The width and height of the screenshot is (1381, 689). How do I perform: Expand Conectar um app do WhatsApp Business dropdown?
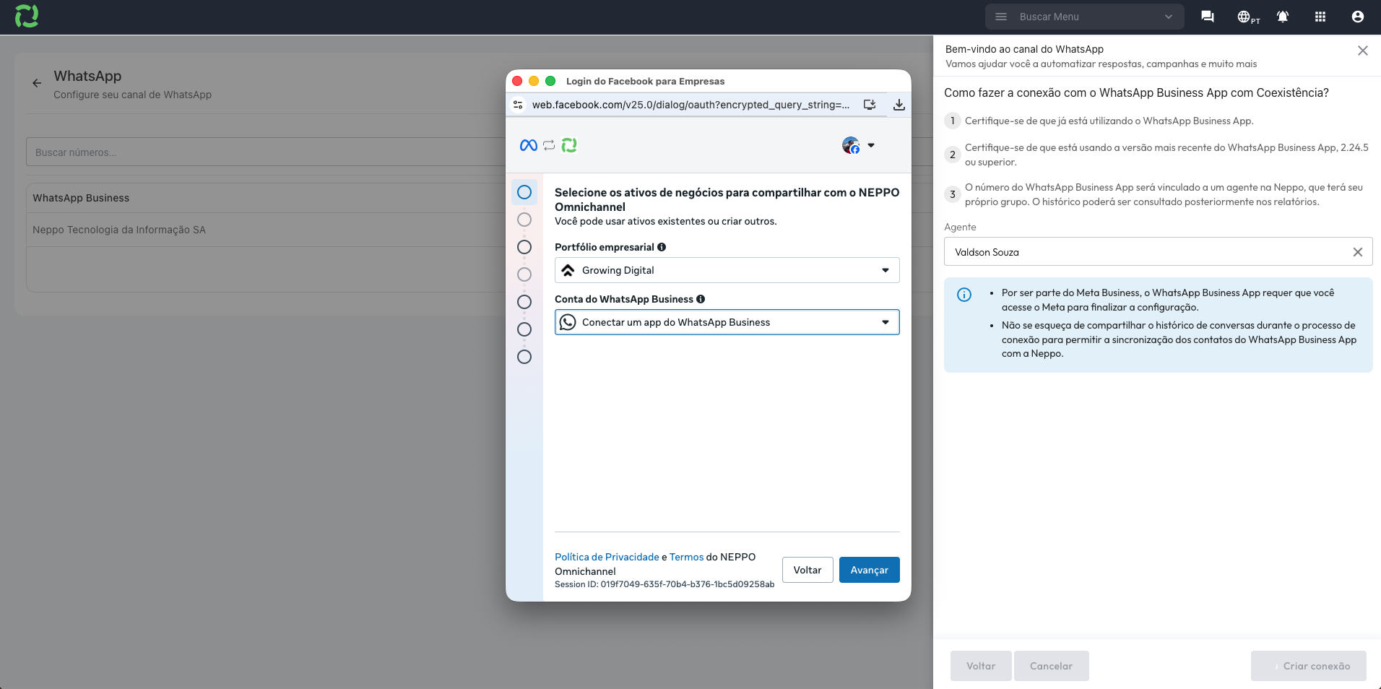(727, 322)
